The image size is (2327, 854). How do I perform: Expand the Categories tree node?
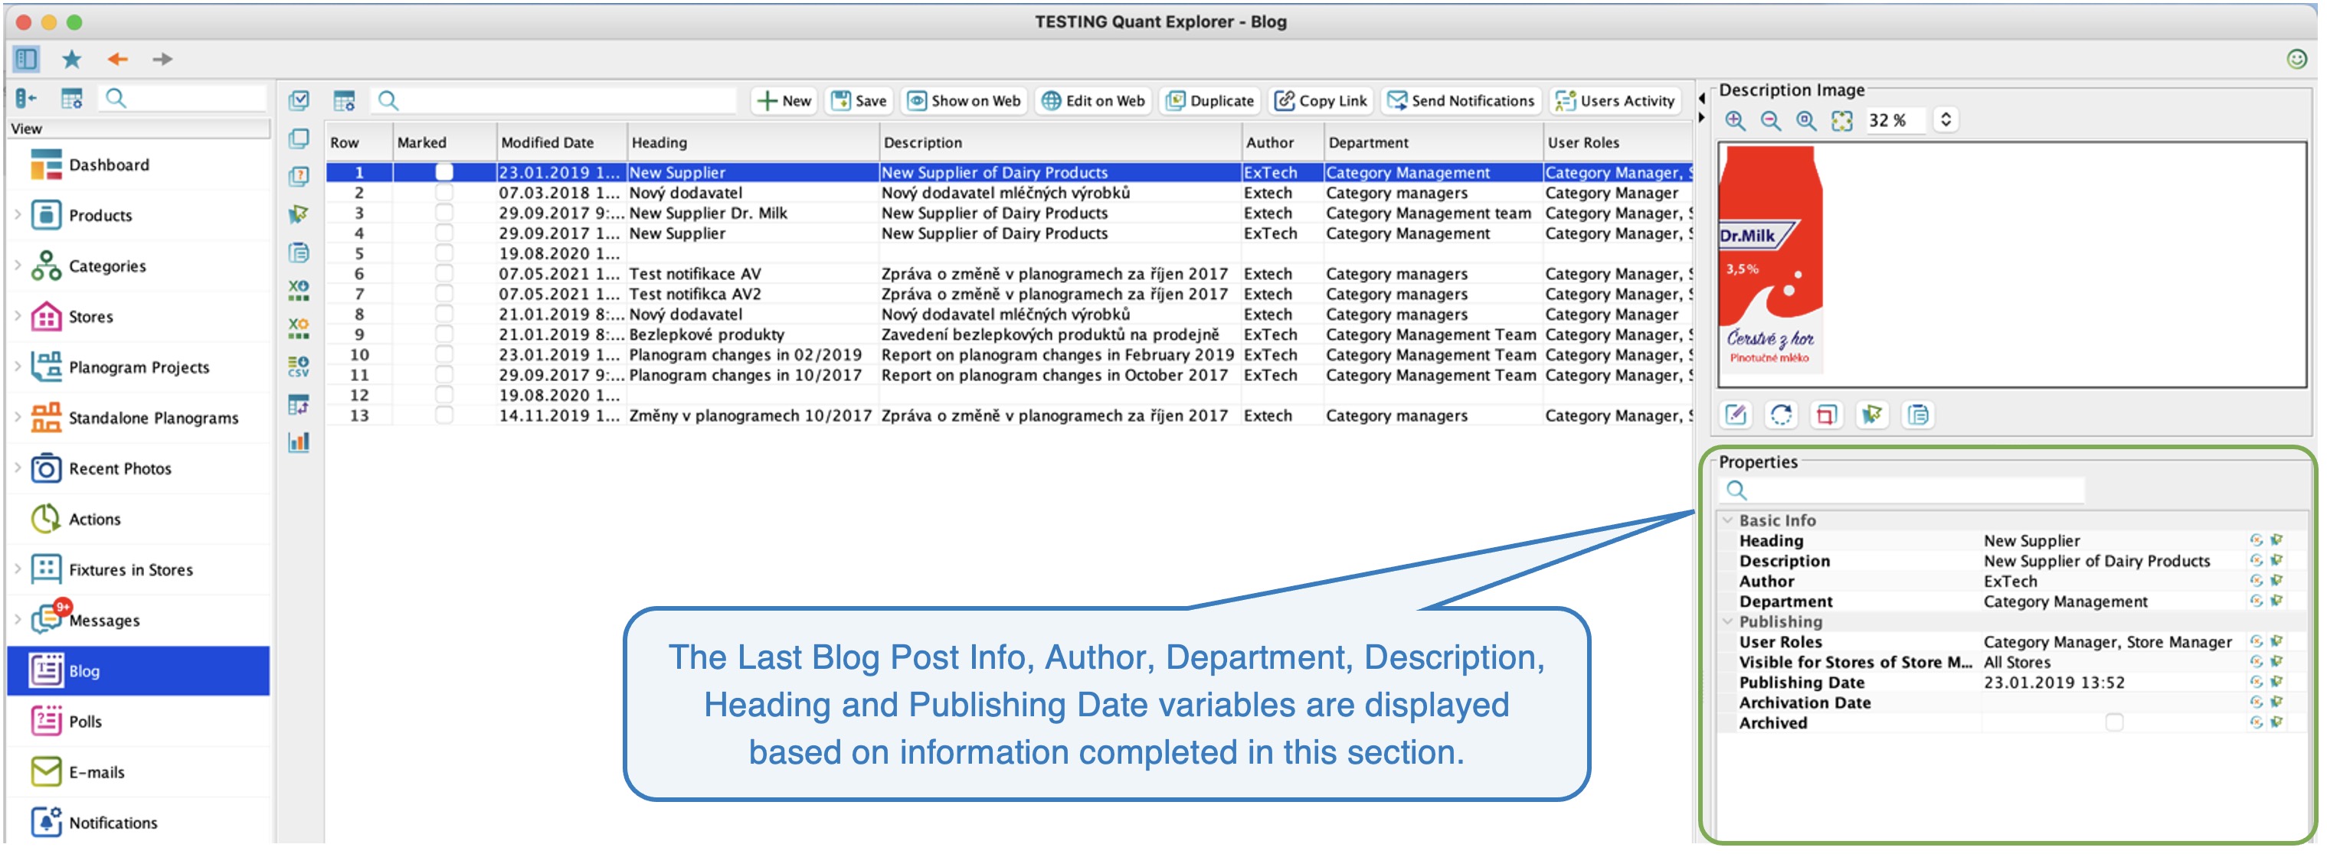point(17,266)
